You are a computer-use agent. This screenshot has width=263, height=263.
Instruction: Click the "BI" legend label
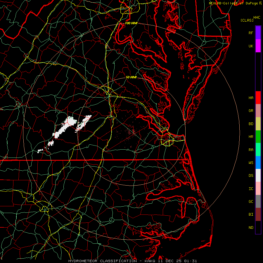[251, 214]
